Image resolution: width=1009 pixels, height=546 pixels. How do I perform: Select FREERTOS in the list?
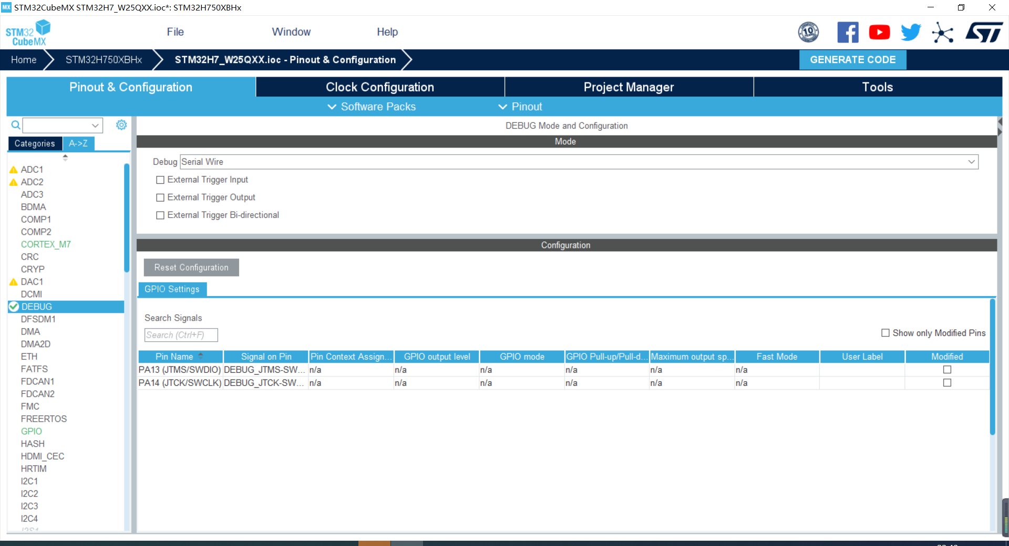pos(44,419)
